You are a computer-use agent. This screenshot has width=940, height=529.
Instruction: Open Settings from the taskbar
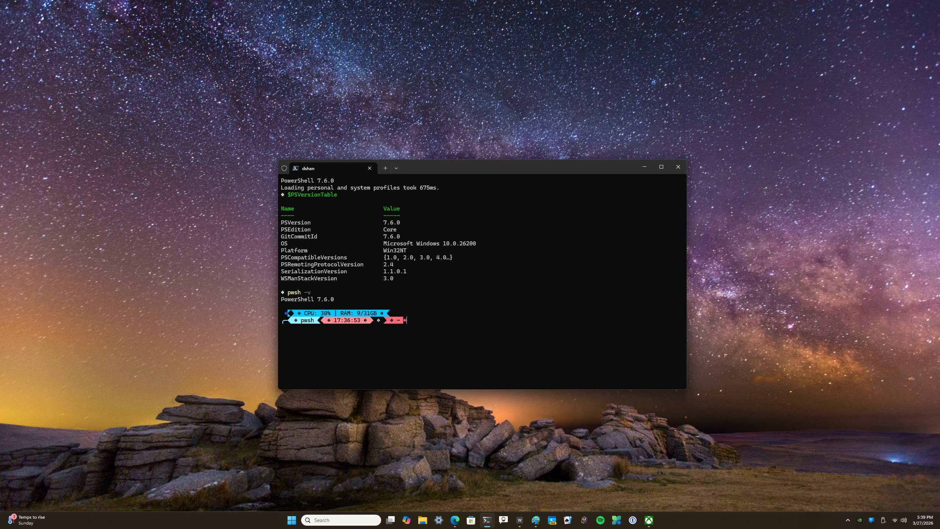(x=439, y=520)
